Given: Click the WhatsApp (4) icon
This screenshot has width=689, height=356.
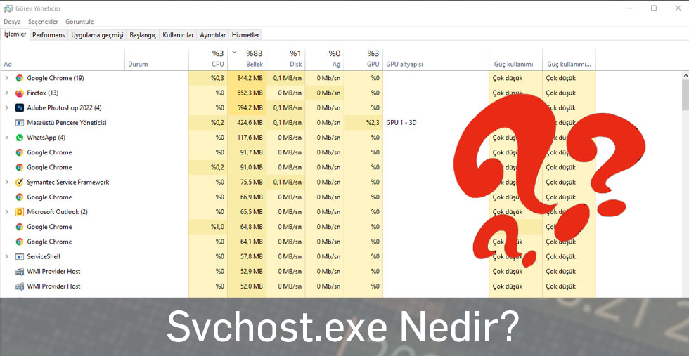Looking at the screenshot, I should click(x=20, y=138).
